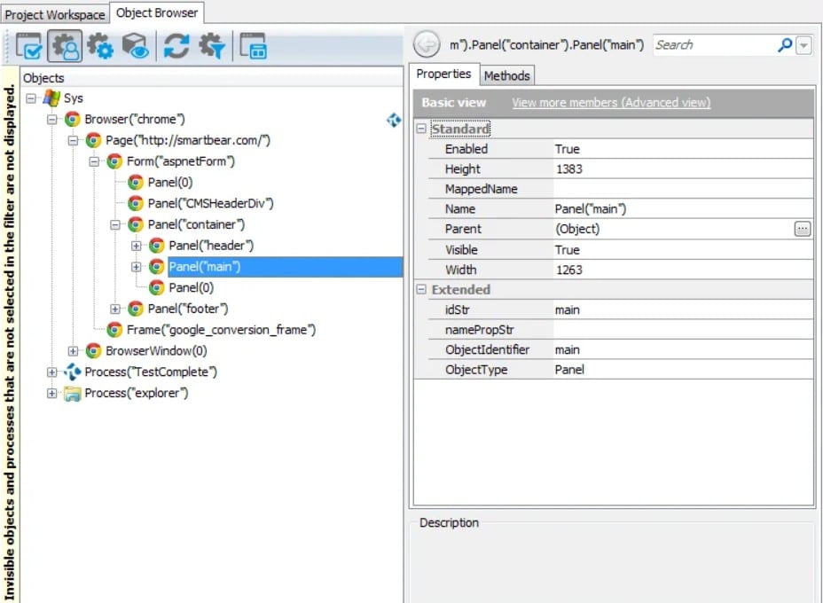Click the Enabled property value True
Screen dimensions: 823x603
[568, 149]
